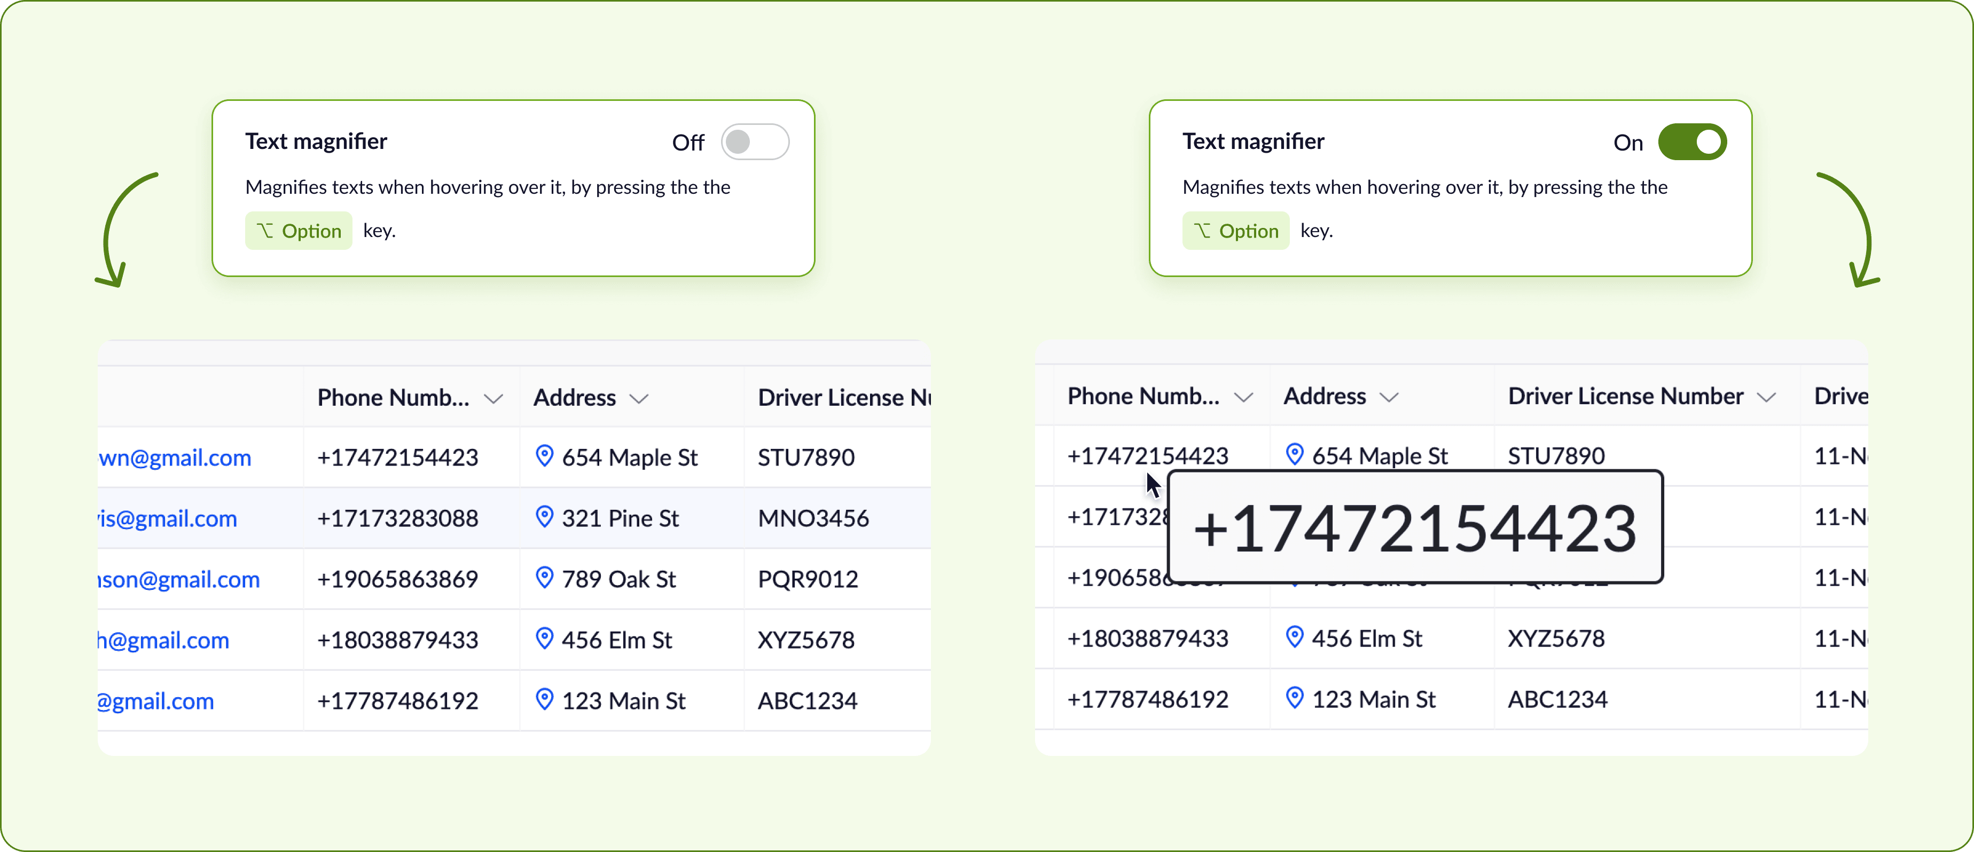This screenshot has height=852, width=1974.
Task: Click location pin beside 654 Maple St, right table
Action: pyautogui.click(x=1294, y=454)
